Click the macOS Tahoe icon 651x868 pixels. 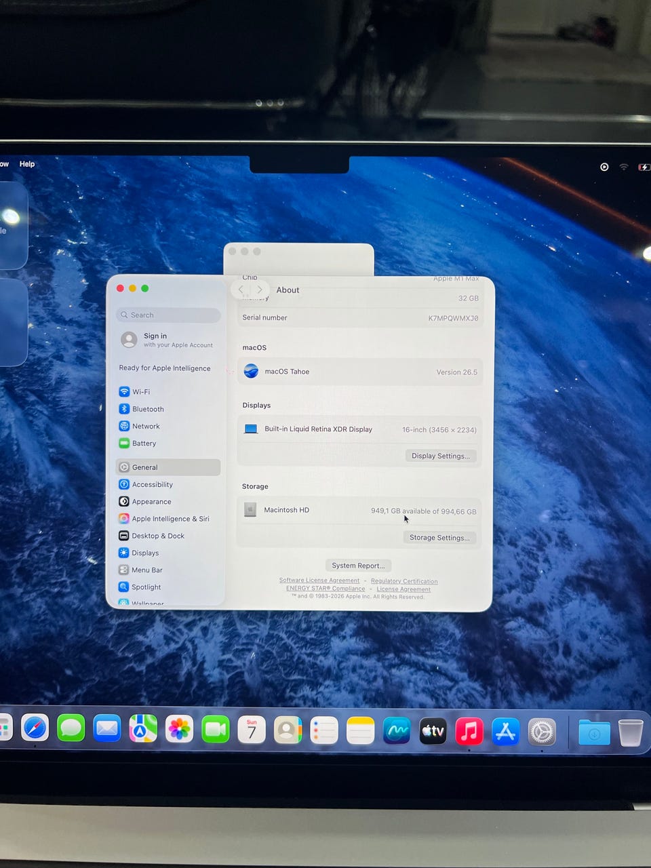(251, 371)
